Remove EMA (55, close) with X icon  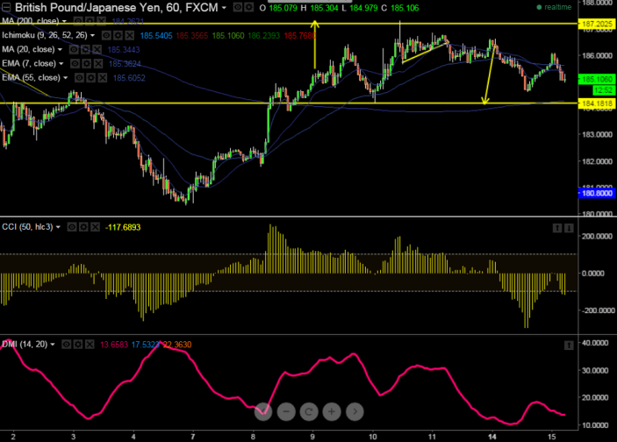tap(103, 78)
